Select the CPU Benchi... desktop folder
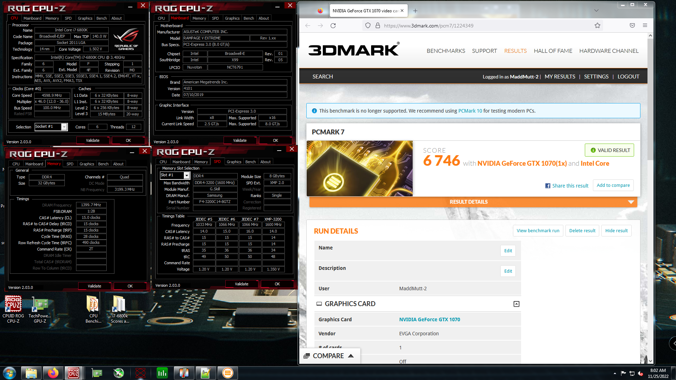Image resolution: width=676 pixels, height=380 pixels. [93, 309]
